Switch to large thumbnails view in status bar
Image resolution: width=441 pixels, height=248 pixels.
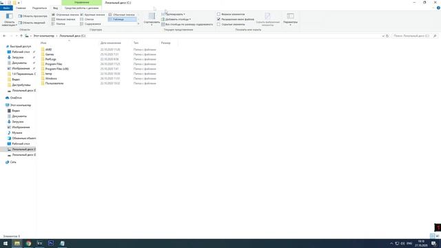[x=438, y=236]
